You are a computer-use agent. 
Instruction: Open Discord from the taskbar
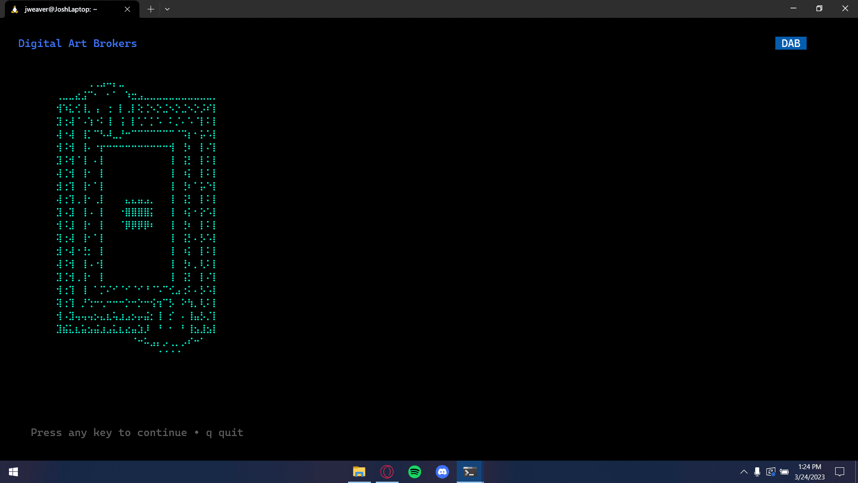[x=442, y=472]
